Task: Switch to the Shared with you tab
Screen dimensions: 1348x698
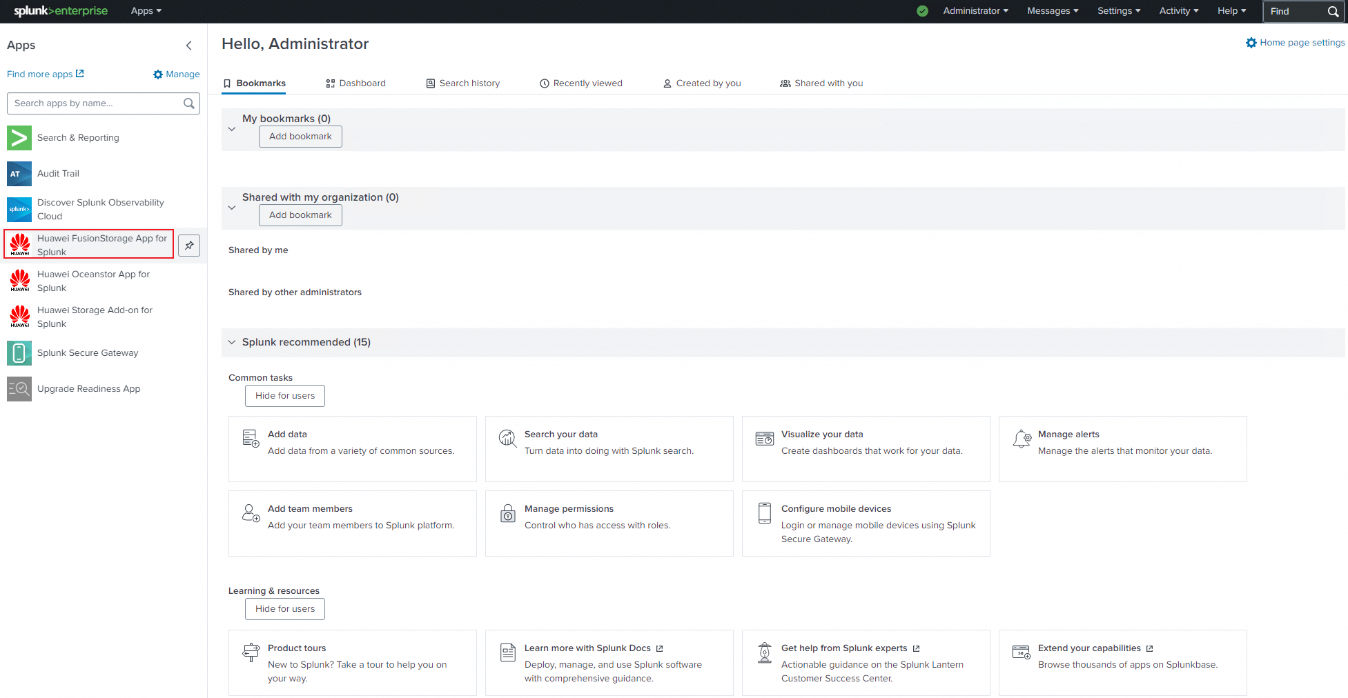Action: tap(821, 83)
